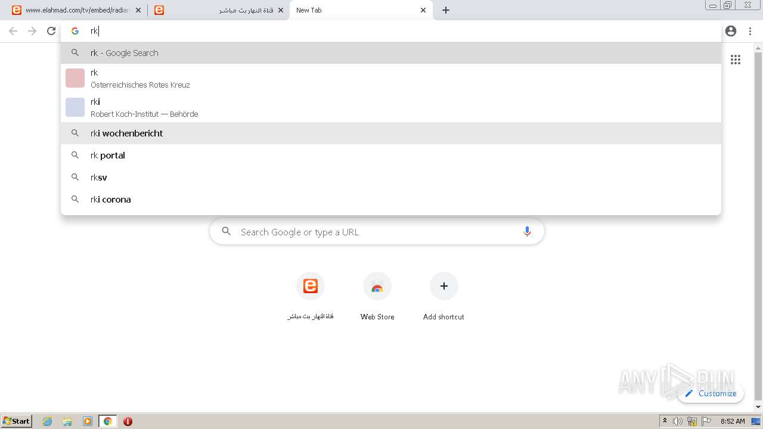
Task: Select 'rksv' suggestion
Action: coord(391,177)
